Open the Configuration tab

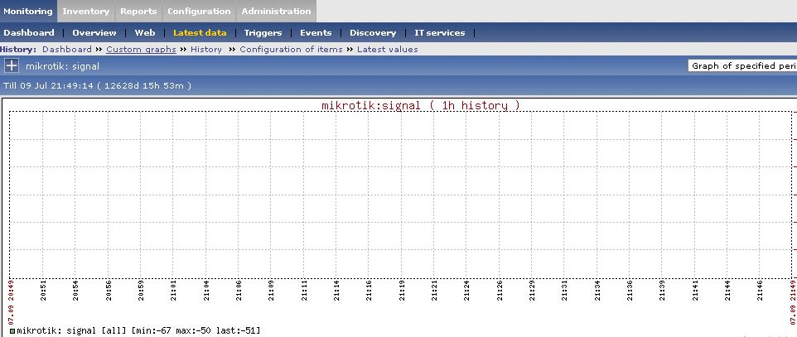199,12
